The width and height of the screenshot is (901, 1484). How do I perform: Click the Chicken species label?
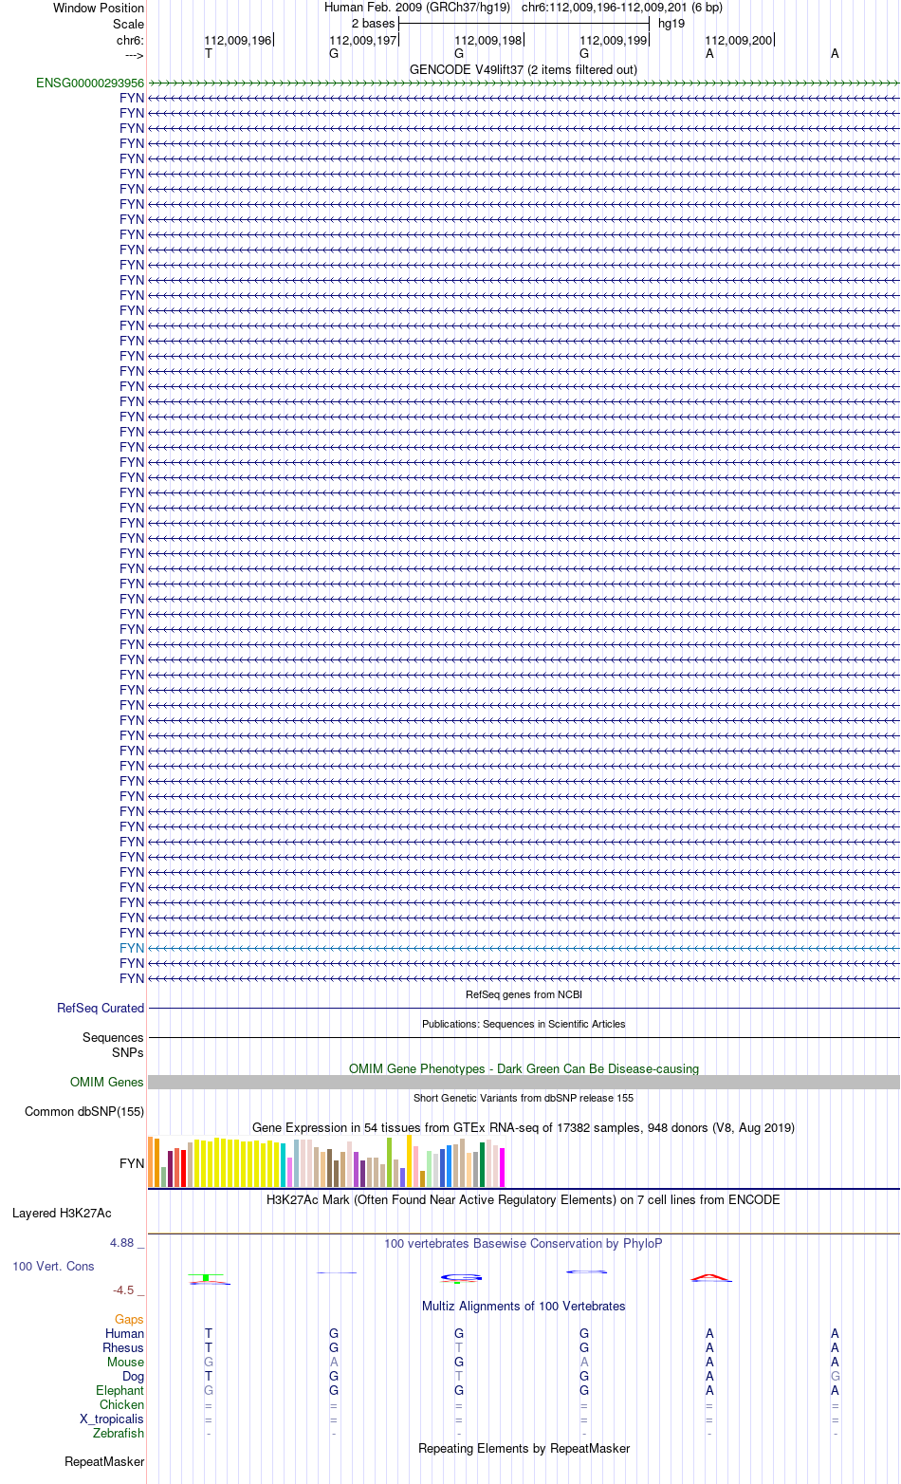coord(122,1405)
